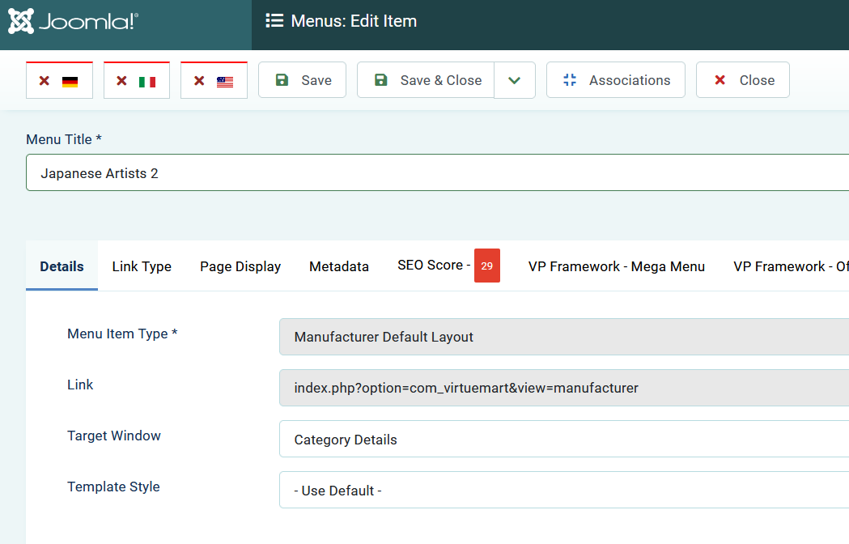Screen dimensions: 849x544
Task: Open the Associations toolbar button
Action: click(615, 80)
